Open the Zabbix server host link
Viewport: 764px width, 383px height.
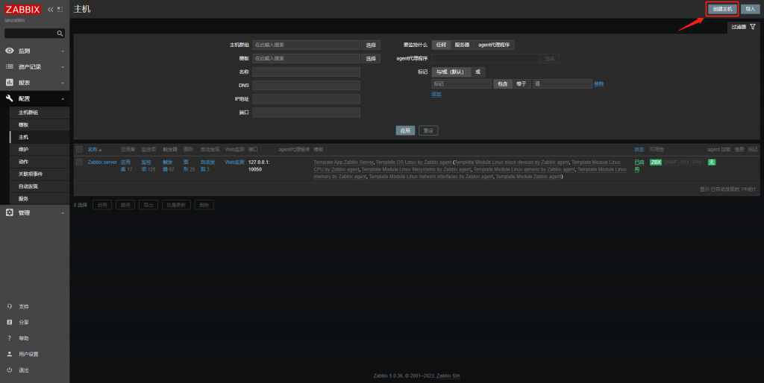tap(102, 162)
